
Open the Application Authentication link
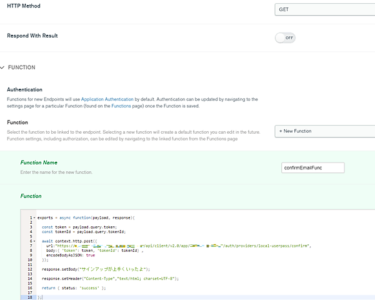click(x=107, y=99)
